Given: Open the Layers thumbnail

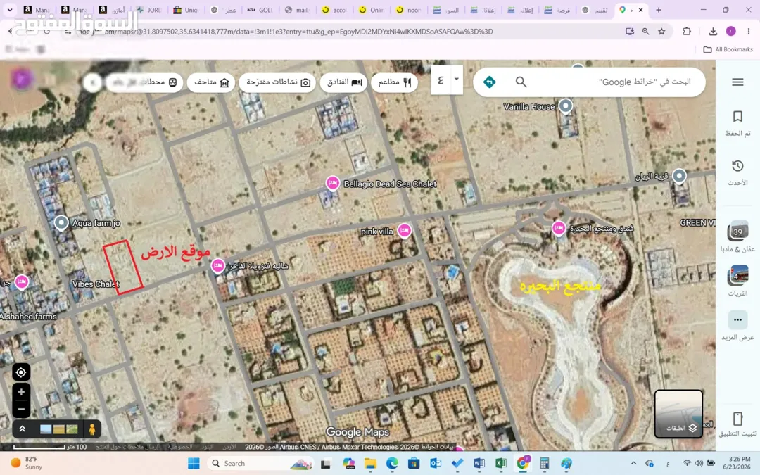Looking at the screenshot, I should (x=678, y=414).
